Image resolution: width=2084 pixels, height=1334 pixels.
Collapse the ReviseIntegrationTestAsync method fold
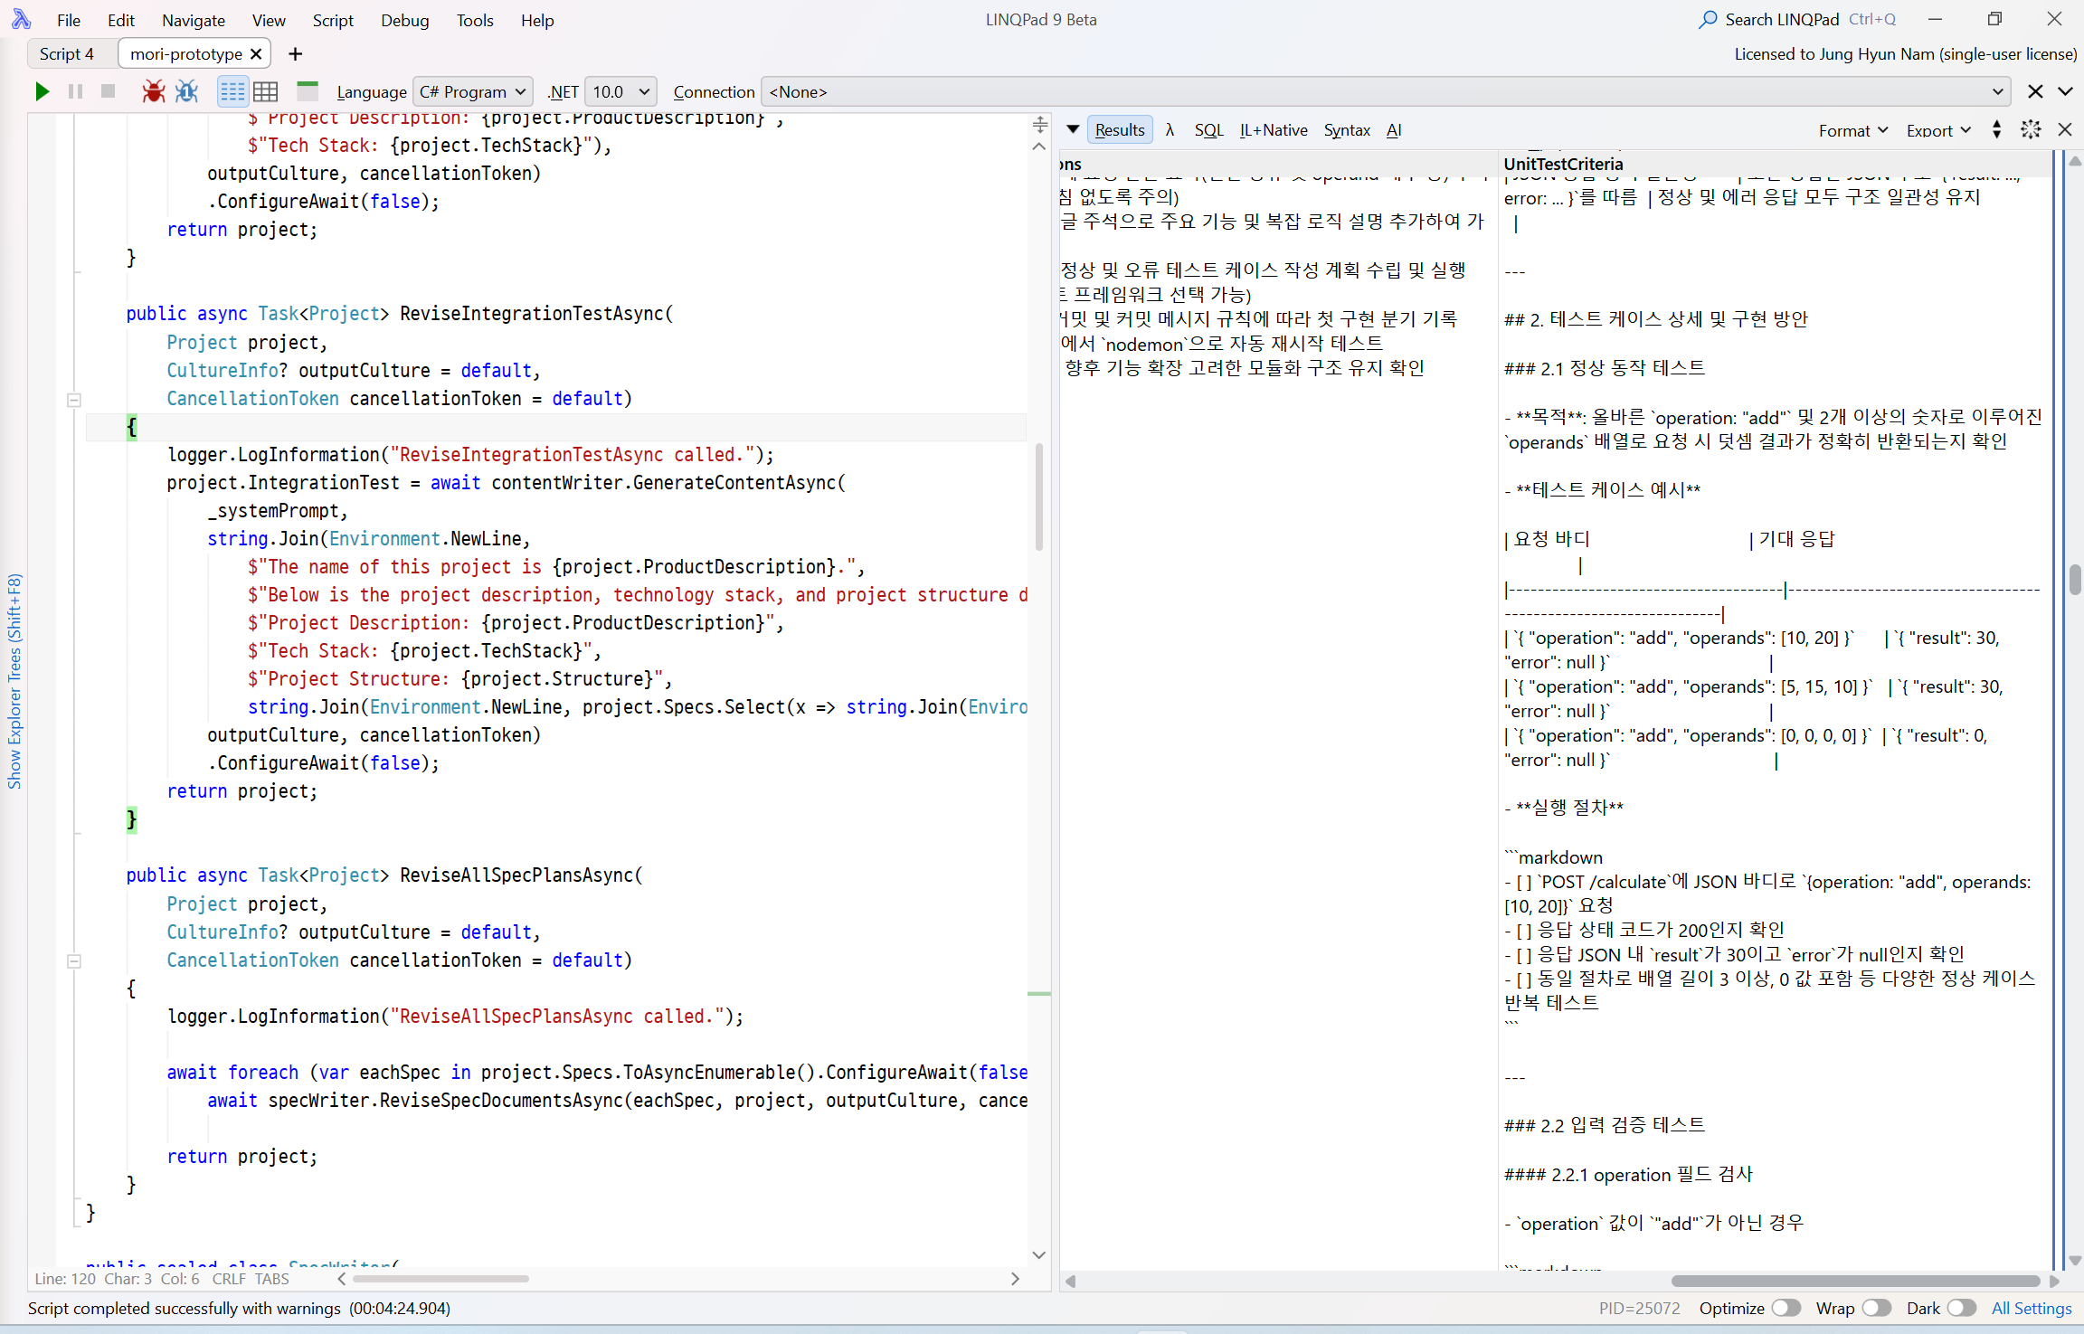[x=74, y=400]
